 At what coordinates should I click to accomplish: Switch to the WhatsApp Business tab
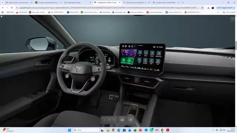coord(78,3)
